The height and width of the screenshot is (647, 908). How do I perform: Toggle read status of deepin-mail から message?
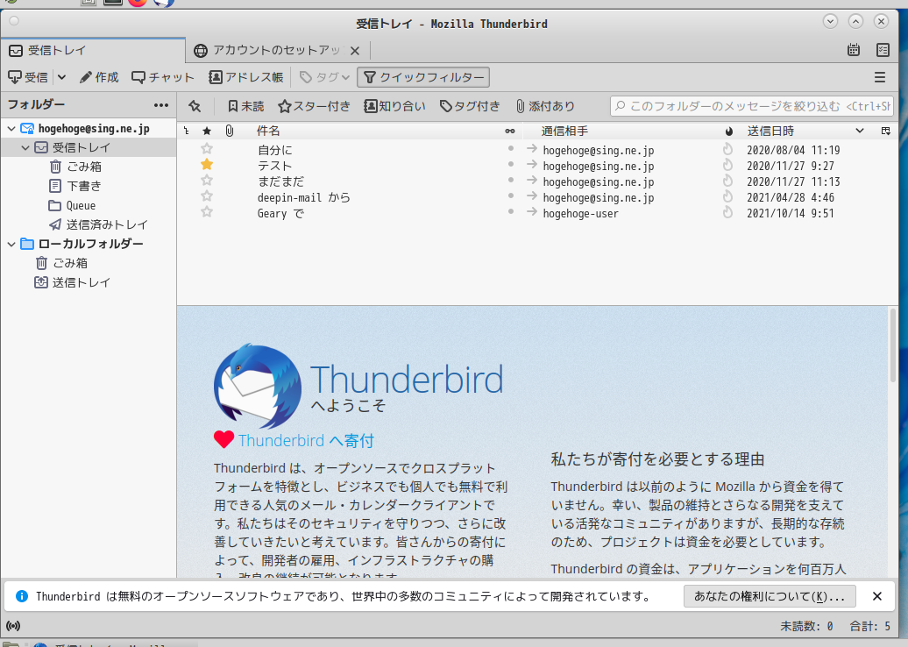point(510,196)
